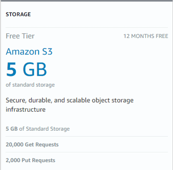The height and width of the screenshot is (170, 173).
Task: Click the 12 MONTHS FREE badge
Action: coord(146,36)
